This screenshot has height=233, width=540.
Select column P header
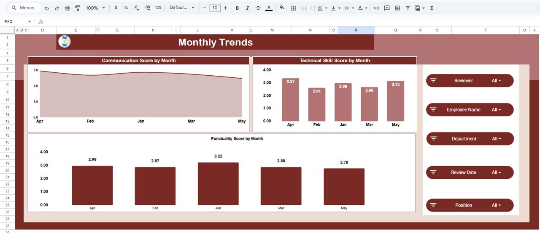pyautogui.click(x=356, y=30)
